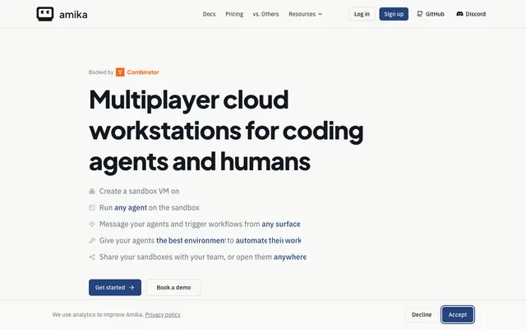Open the GitHub link in the header
The height and width of the screenshot is (329, 526).
[x=431, y=14]
